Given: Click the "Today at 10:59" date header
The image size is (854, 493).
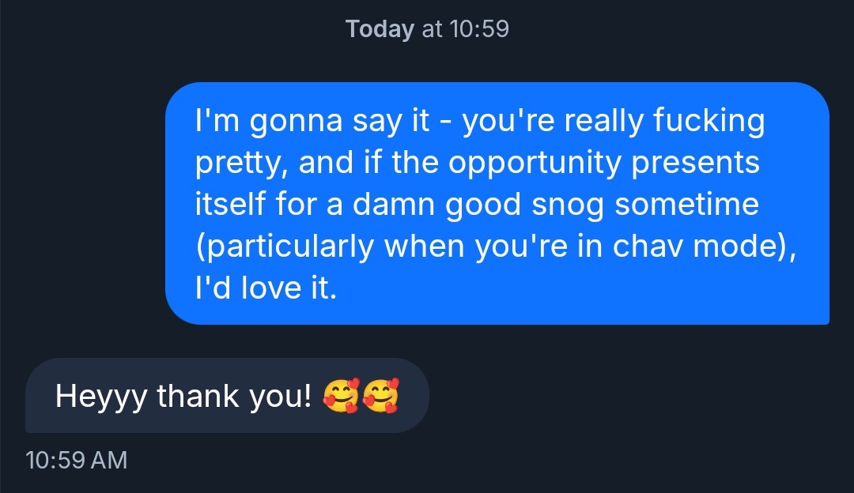Looking at the screenshot, I should coord(427,30).
